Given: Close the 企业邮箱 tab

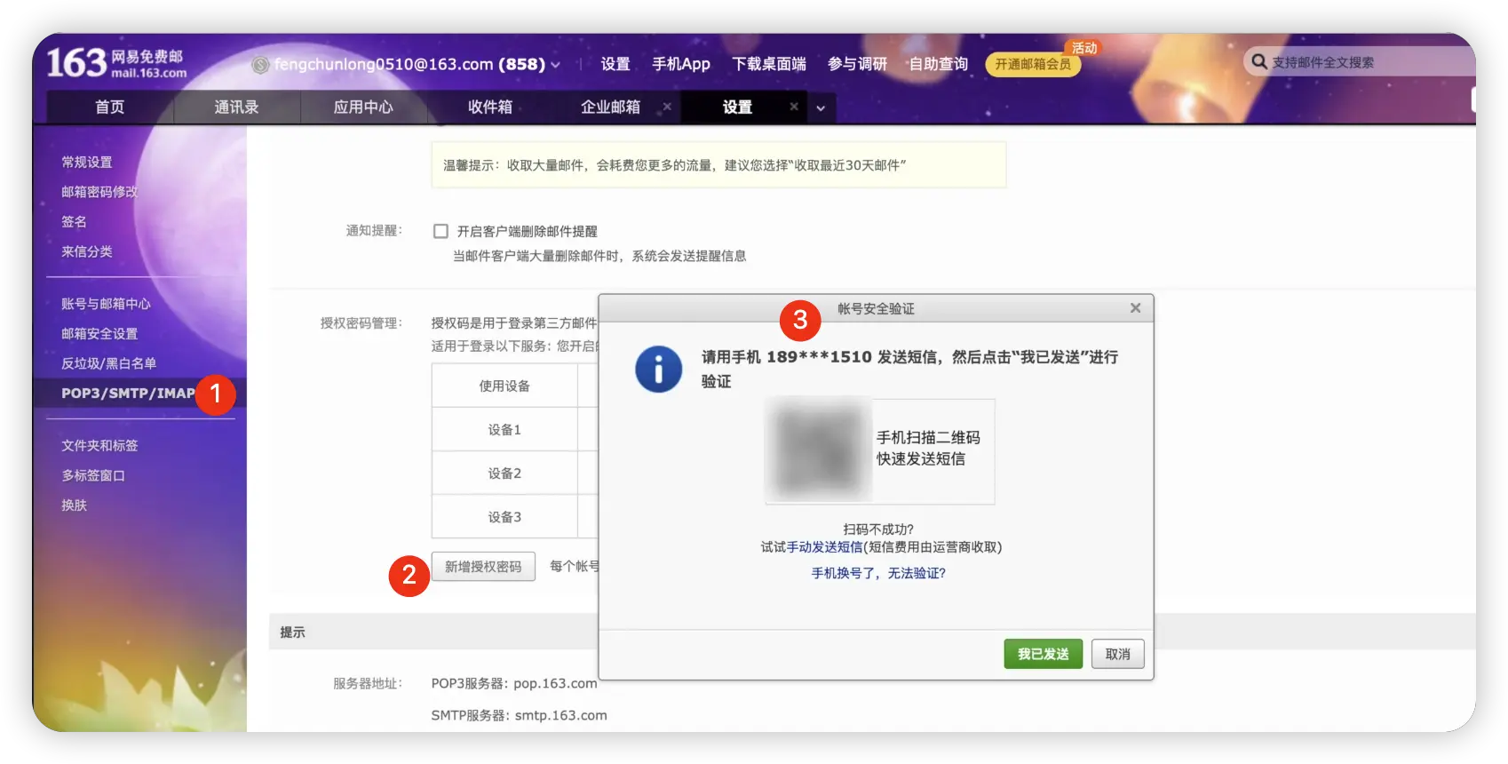Looking at the screenshot, I should 667,107.
